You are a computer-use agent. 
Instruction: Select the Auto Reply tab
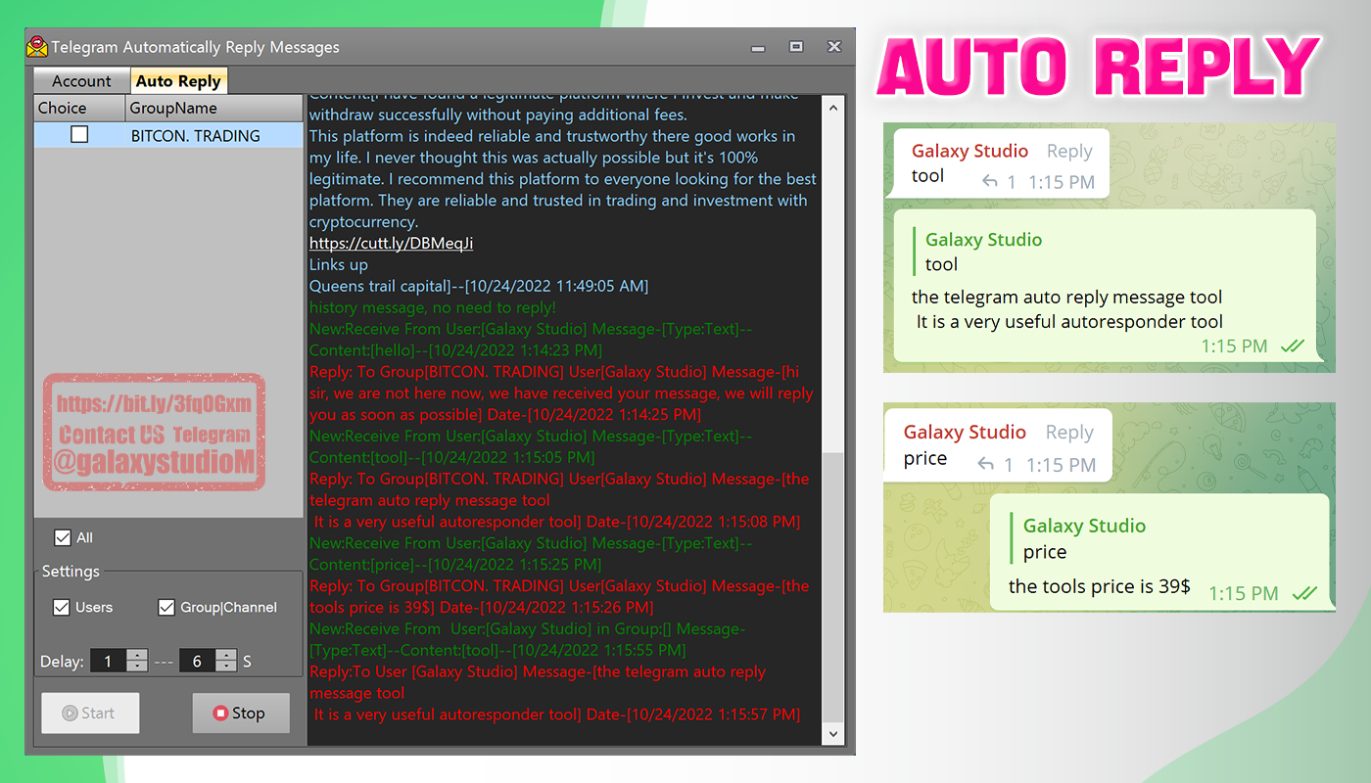pos(179,80)
